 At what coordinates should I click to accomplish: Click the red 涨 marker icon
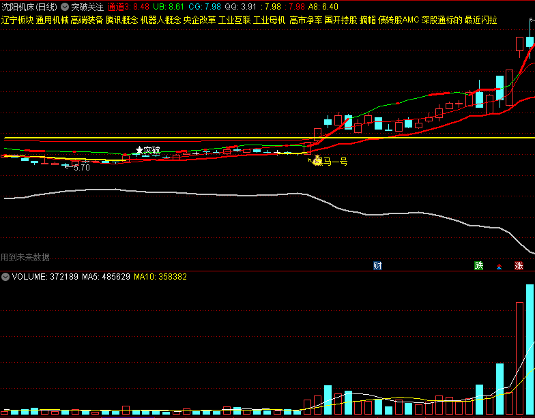click(519, 266)
